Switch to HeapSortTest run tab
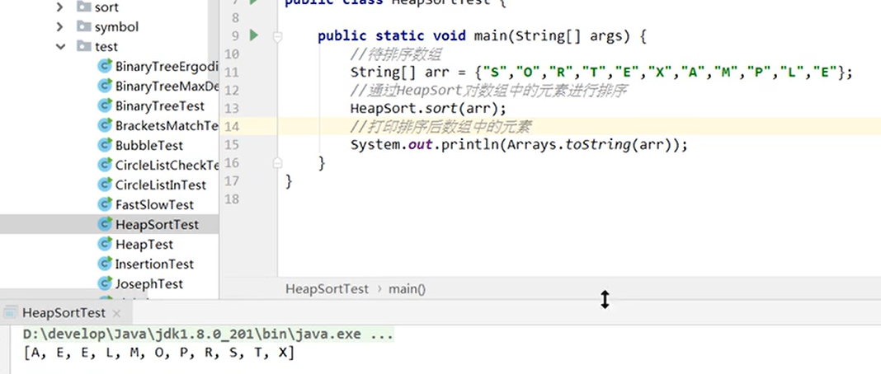The image size is (881, 374). 64,313
